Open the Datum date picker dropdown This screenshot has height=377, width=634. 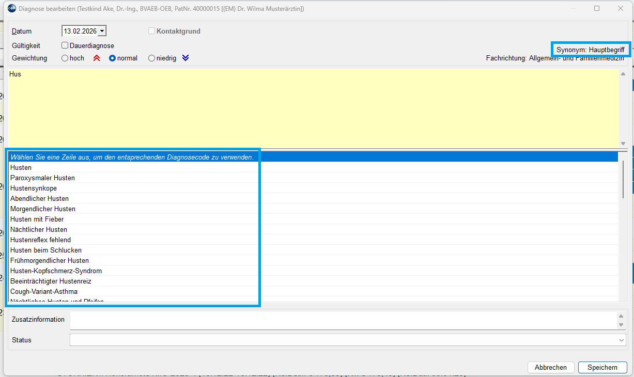tap(102, 32)
